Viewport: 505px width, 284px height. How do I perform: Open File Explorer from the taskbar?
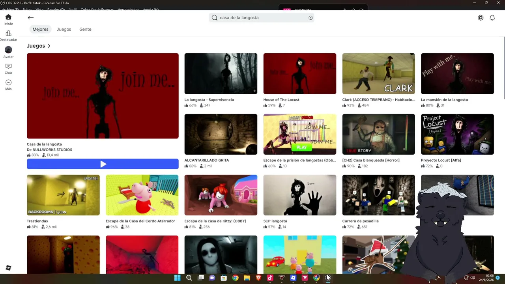click(247, 278)
